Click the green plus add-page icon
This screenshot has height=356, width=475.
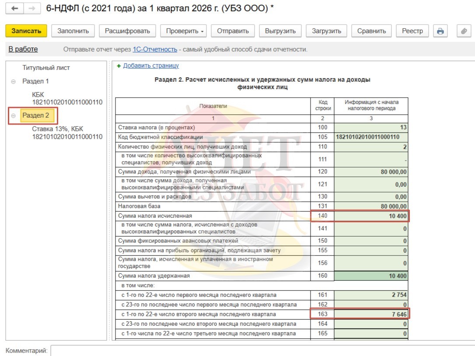[119, 66]
